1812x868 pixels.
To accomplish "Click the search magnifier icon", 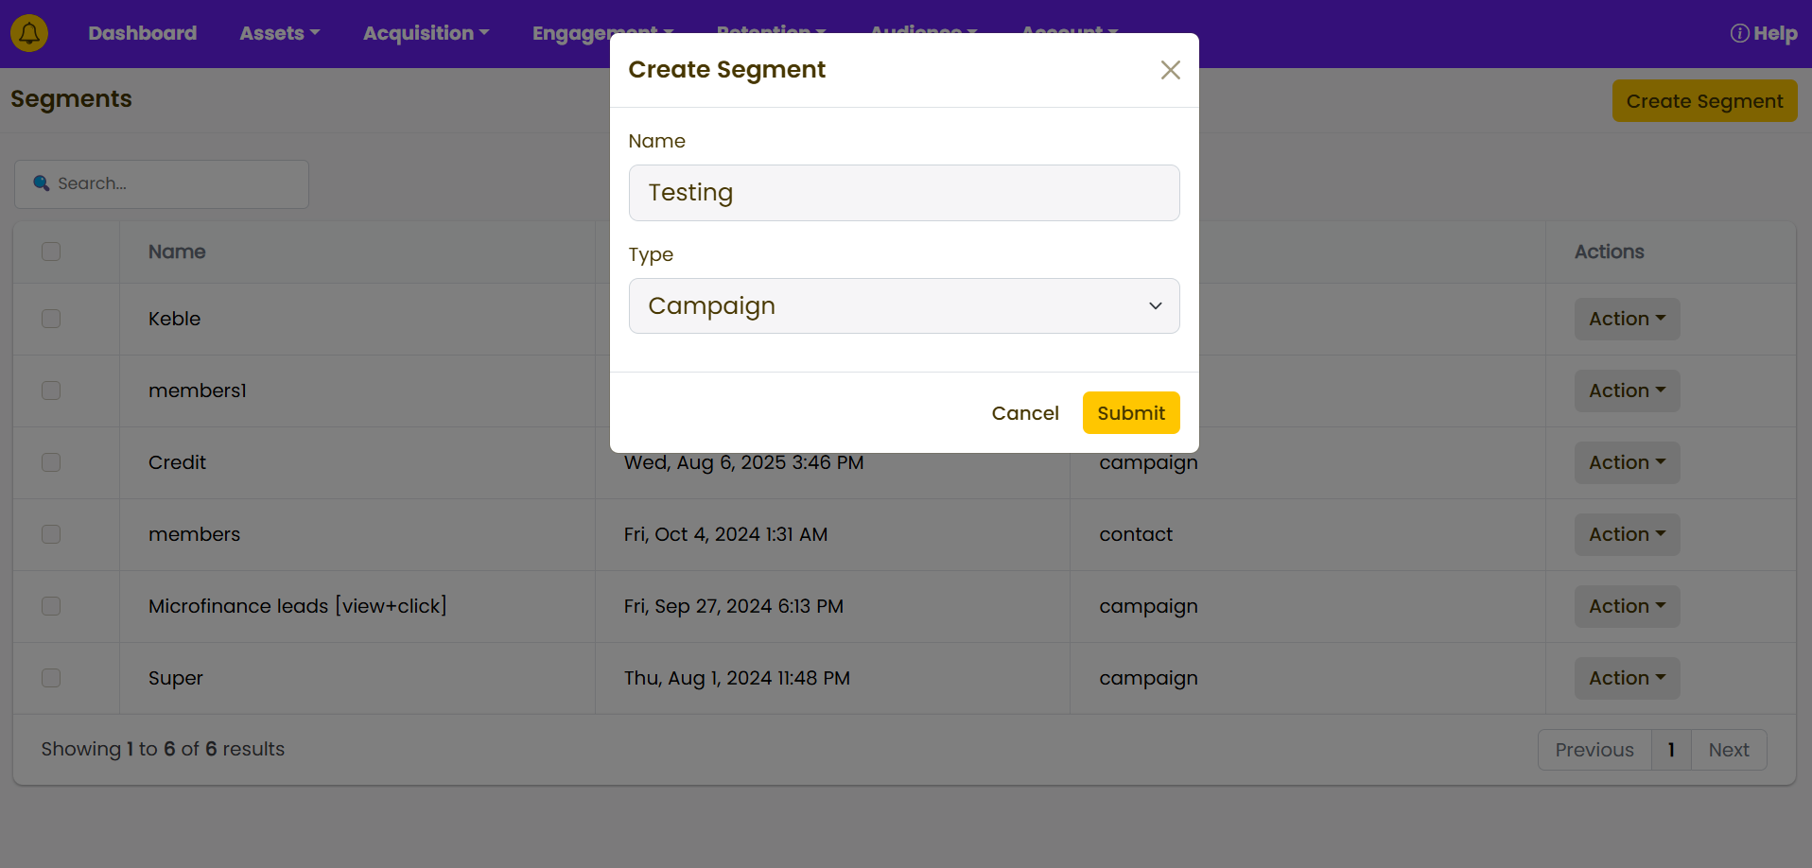I will pyautogui.click(x=42, y=183).
